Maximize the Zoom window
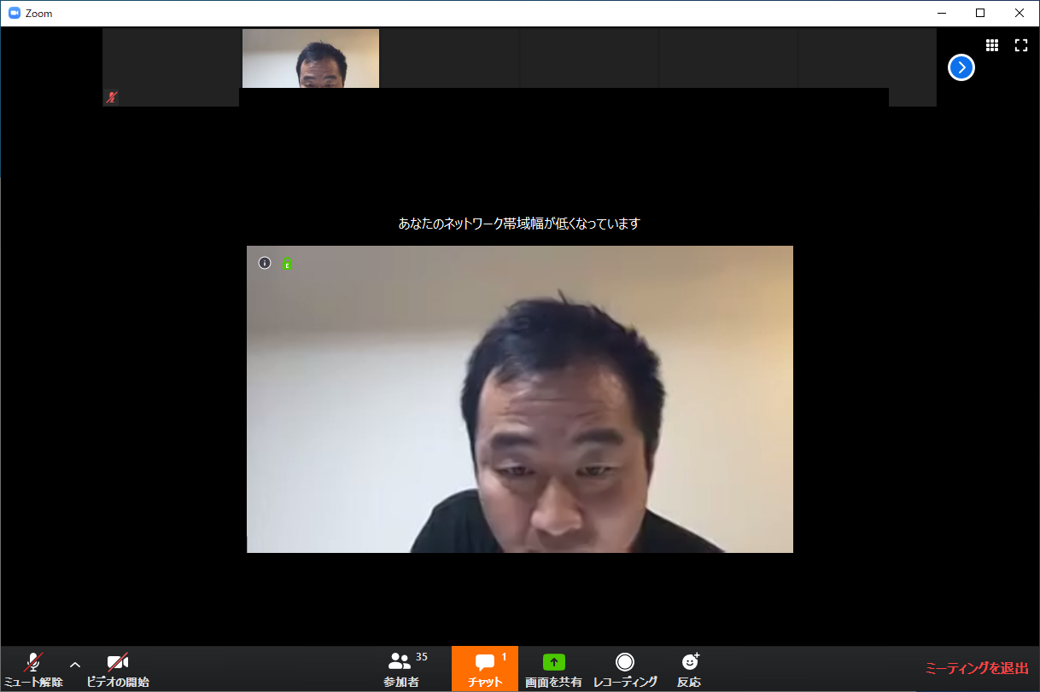1040x692 pixels. tap(980, 13)
